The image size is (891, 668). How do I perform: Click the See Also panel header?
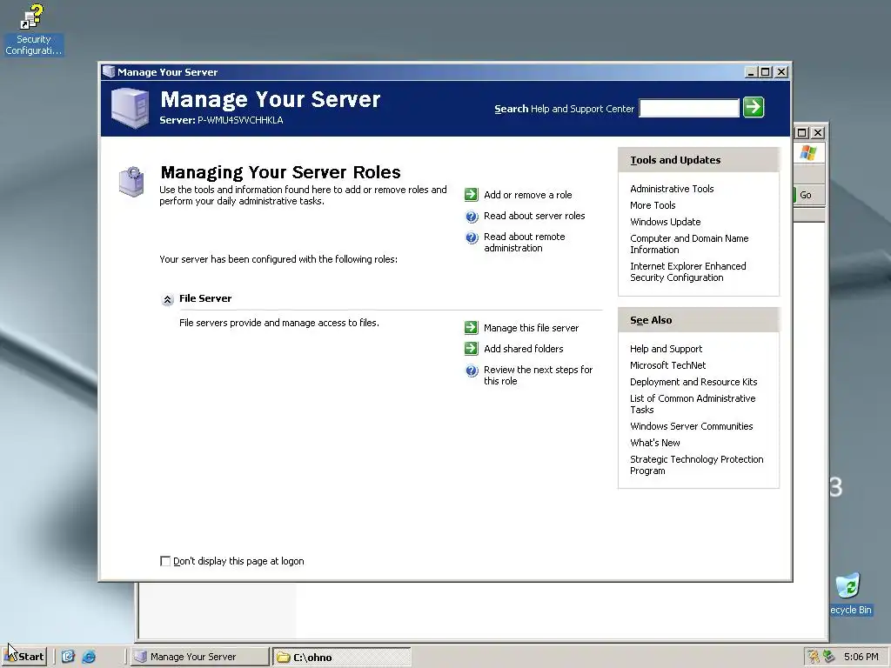(x=699, y=320)
